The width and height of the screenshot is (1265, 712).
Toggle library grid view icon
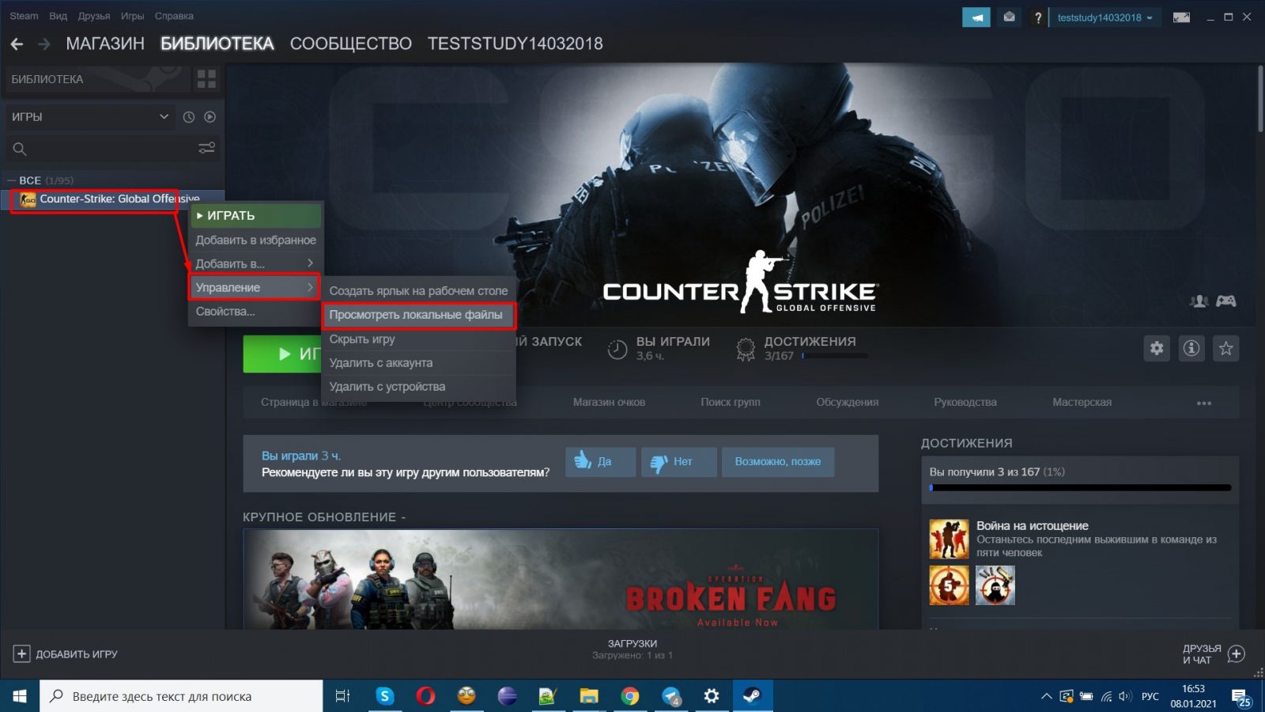click(206, 78)
